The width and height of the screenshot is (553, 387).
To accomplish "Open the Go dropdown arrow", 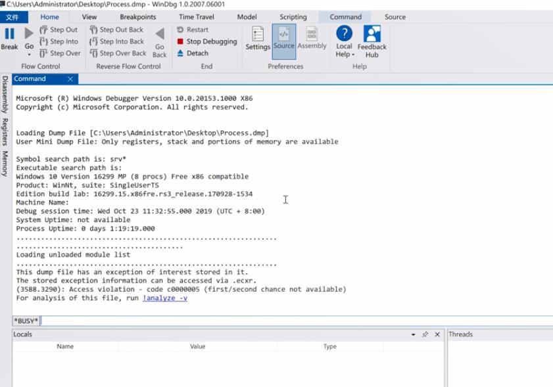I will click(30, 55).
